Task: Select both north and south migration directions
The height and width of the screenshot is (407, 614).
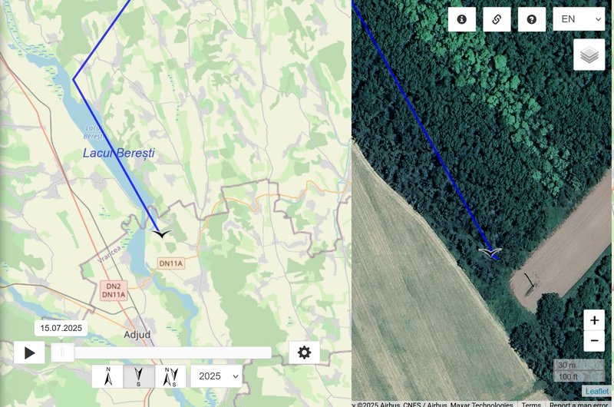Action: click(170, 376)
